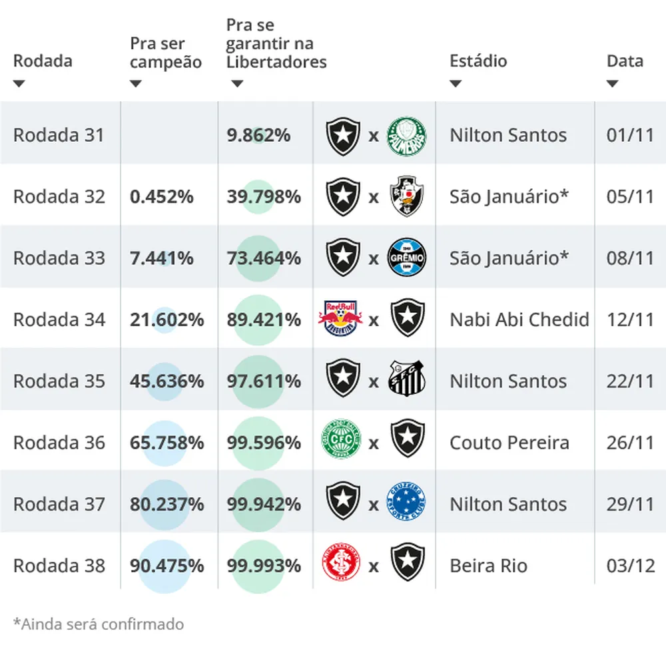
Task: Click the Couto Pereira stadium name
Action: [x=509, y=443]
